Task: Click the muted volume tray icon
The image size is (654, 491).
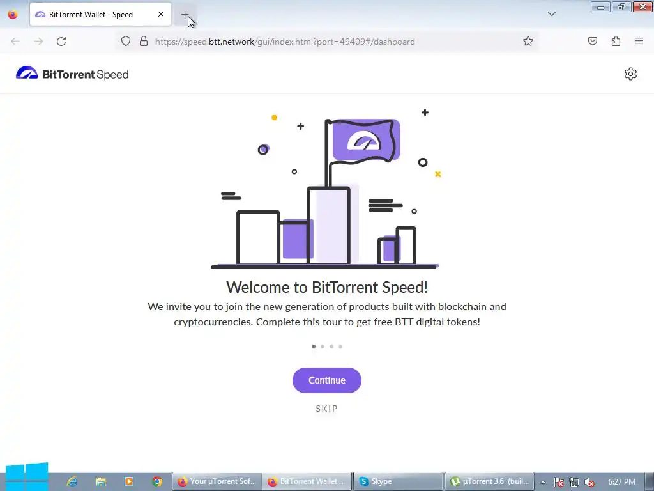Action: click(x=589, y=482)
